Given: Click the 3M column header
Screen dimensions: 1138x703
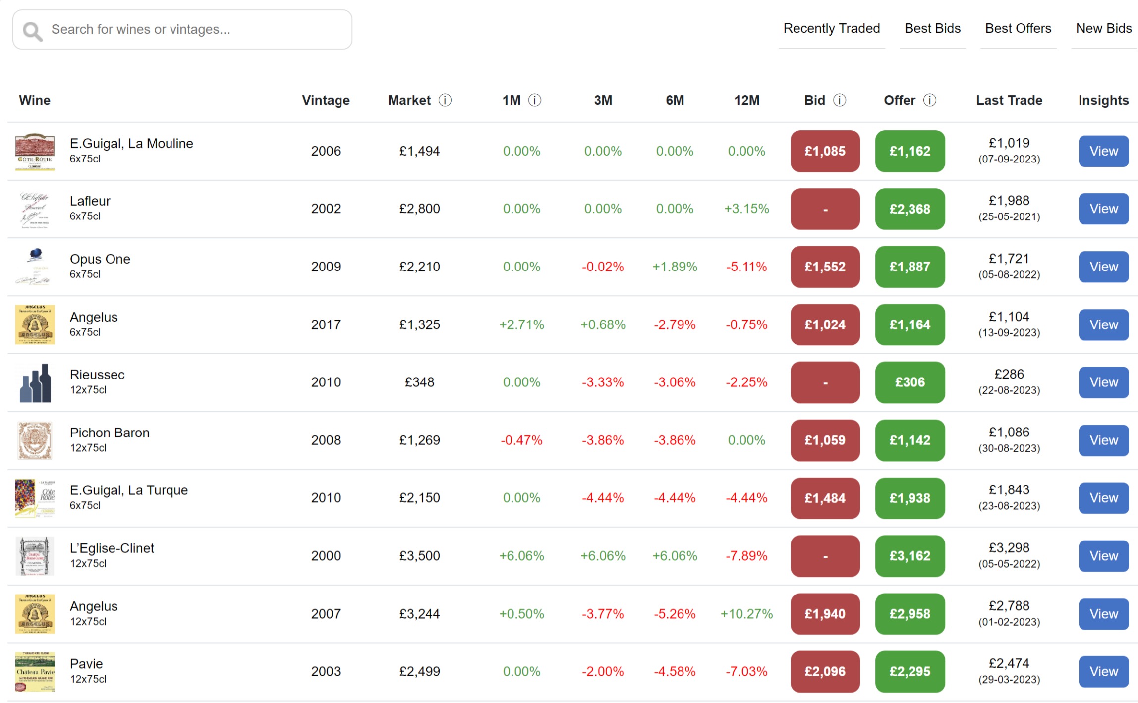Looking at the screenshot, I should pyautogui.click(x=603, y=100).
